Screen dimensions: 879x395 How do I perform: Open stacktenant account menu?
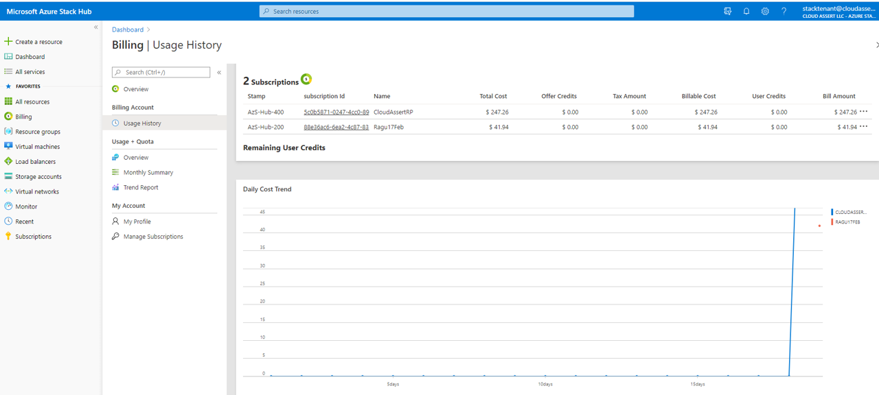click(x=839, y=11)
